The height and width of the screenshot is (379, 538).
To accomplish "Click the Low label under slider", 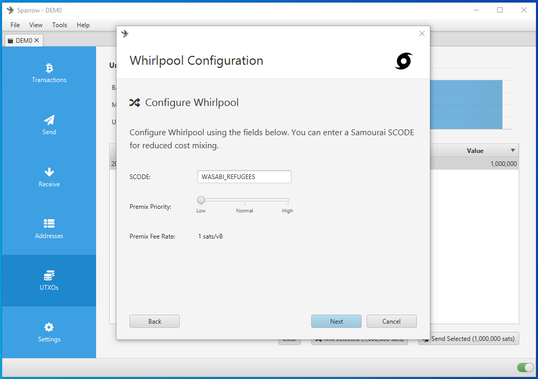I will (x=201, y=210).
